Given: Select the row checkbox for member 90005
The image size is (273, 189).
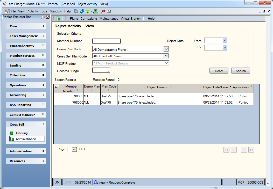Looking at the screenshot, I should pos(57,96).
